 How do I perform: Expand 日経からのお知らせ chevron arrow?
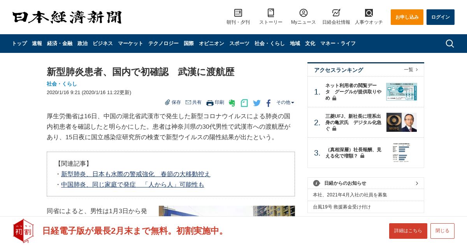417,183
